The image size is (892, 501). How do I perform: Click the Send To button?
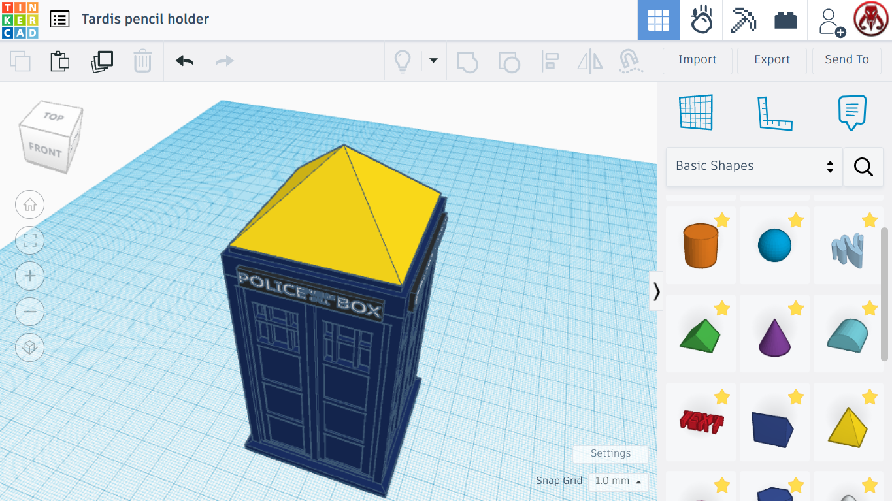(x=847, y=60)
